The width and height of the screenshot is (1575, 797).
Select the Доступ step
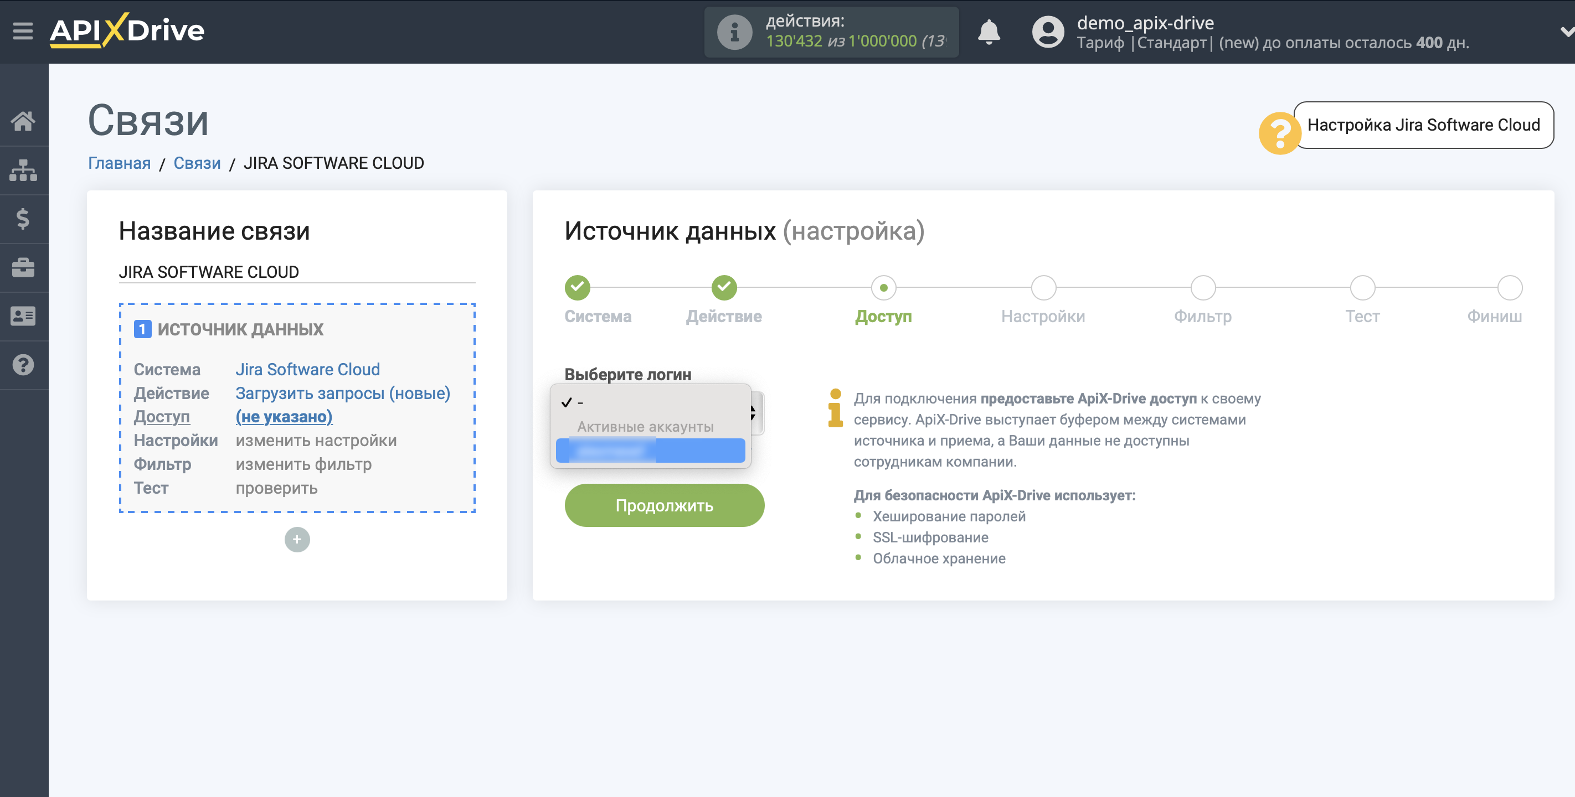point(883,287)
